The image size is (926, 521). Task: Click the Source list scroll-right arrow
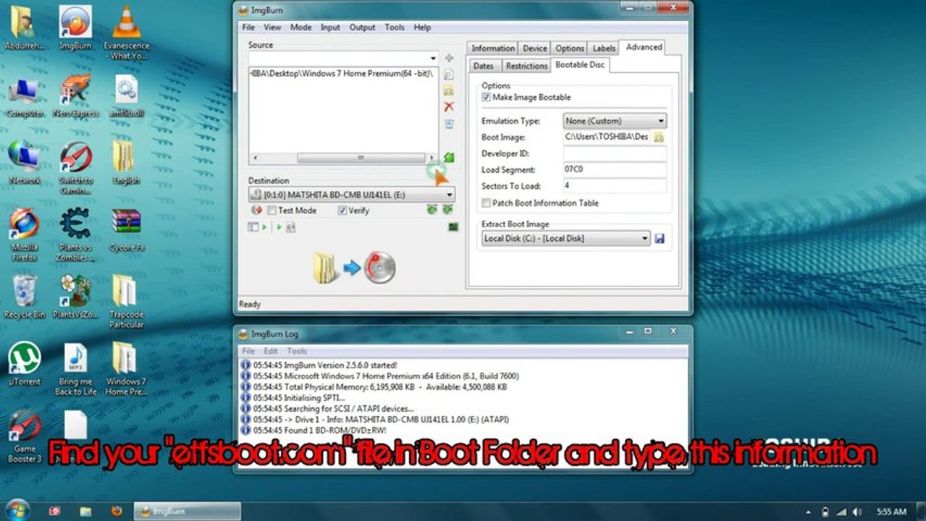(432, 158)
